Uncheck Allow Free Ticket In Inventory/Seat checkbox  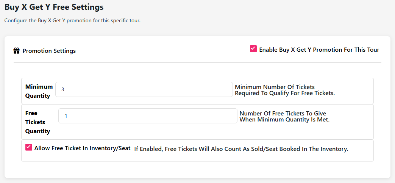[29, 147]
